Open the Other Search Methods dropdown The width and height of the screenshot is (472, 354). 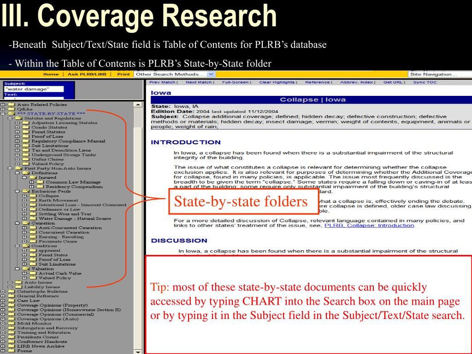(x=175, y=74)
